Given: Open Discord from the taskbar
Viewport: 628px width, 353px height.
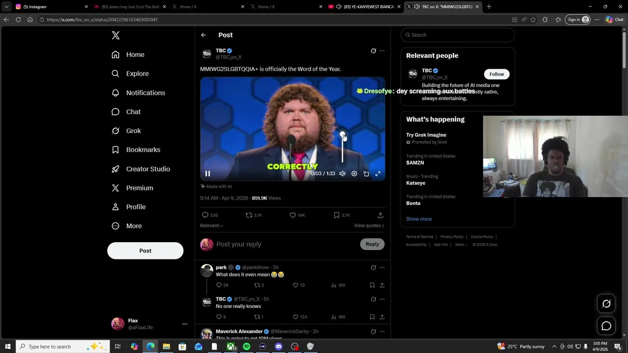Looking at the screenshot, I should click(279, 347).
